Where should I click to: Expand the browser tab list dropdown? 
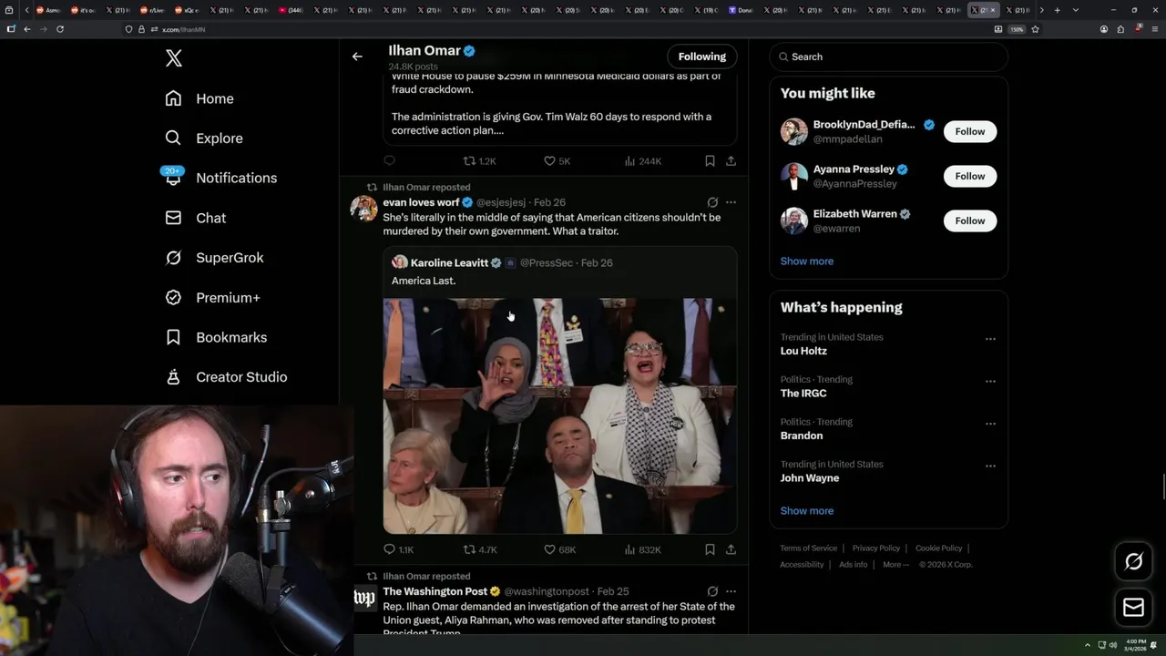tap(1076, 10)
